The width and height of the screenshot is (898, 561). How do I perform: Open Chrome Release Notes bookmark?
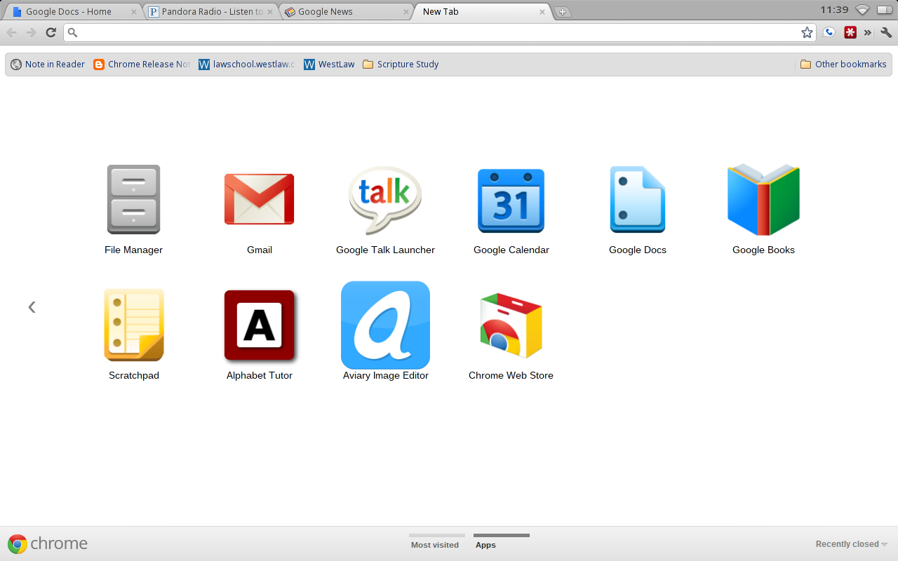(x=142, y=64)
